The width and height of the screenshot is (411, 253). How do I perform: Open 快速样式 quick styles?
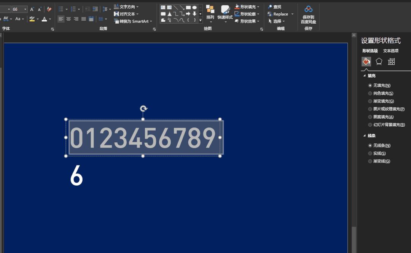[225, 14]
